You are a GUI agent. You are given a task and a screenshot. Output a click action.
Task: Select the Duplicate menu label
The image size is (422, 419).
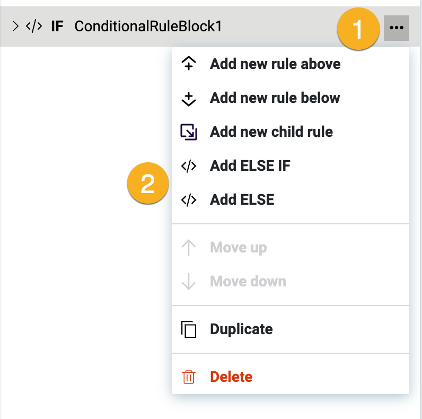click(241, 329)
